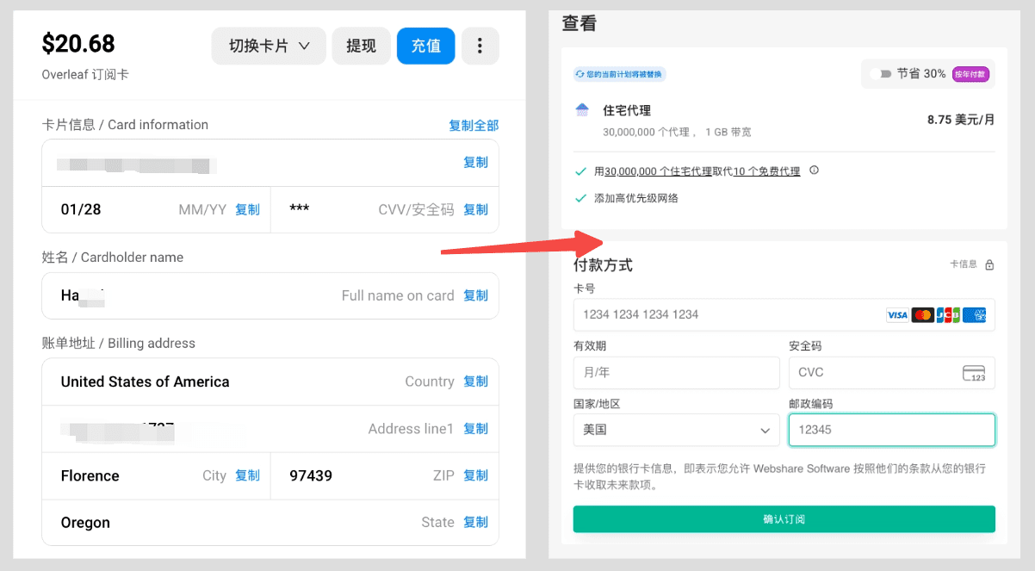Click the 按年付款 badge
This screenshot has height=571, width=1035.
point(970,74)
